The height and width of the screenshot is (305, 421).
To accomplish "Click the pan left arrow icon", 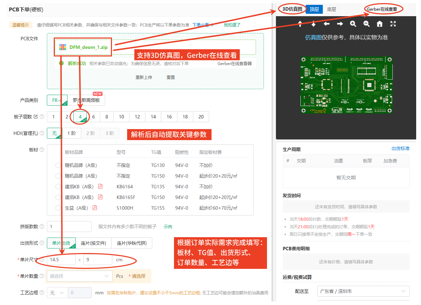I will point(327,24).
